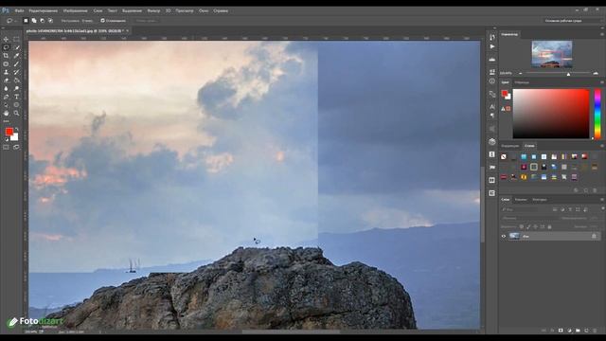Open the Character panel A icon
This screenshot has width=606, height=341.
tap(492, 106)
